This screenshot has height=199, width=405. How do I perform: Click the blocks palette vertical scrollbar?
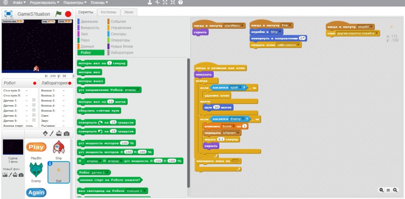188,122
